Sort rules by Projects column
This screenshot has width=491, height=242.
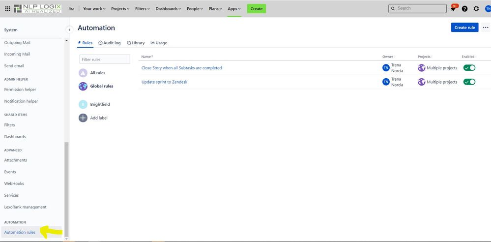tap(425, 57)
